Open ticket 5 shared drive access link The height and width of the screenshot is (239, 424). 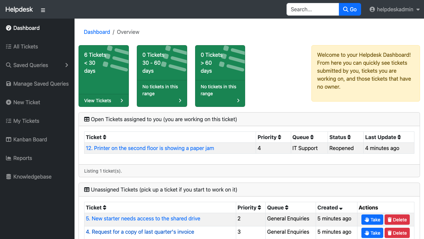click(x=143, y=218)
